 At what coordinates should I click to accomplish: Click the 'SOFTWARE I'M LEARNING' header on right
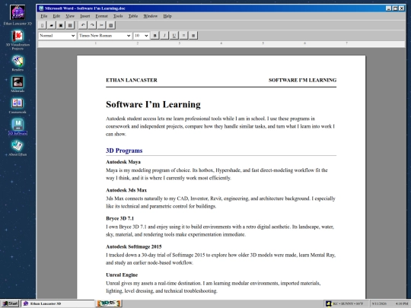pos(302,81)
